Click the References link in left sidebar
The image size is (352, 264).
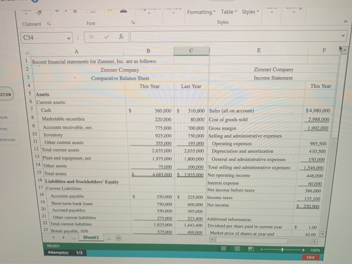(x=8, y=140)
